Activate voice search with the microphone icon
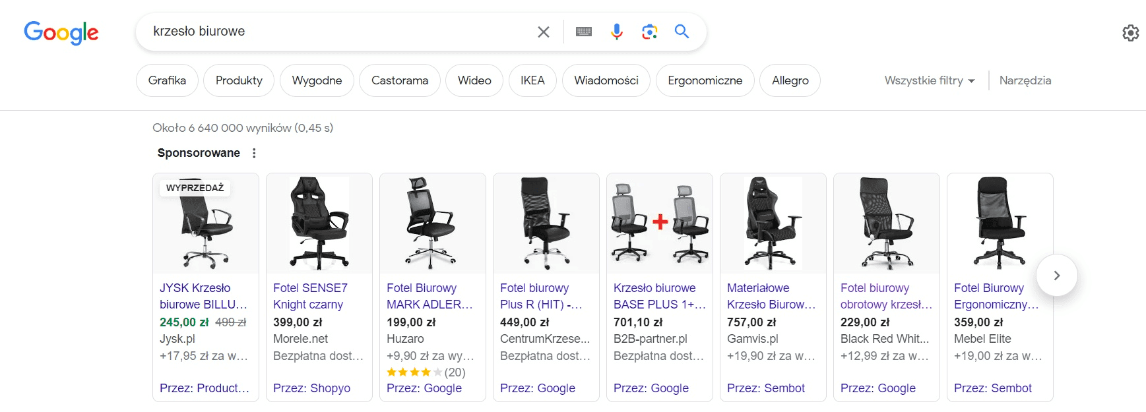Viewport: 1146px width, 412px height. (x=616, y=31)
